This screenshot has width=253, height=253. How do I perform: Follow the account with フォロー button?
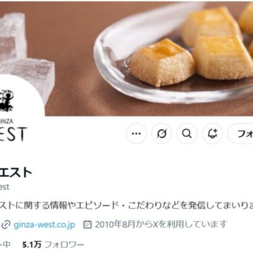pyautogui.click(x=241, y=133)
